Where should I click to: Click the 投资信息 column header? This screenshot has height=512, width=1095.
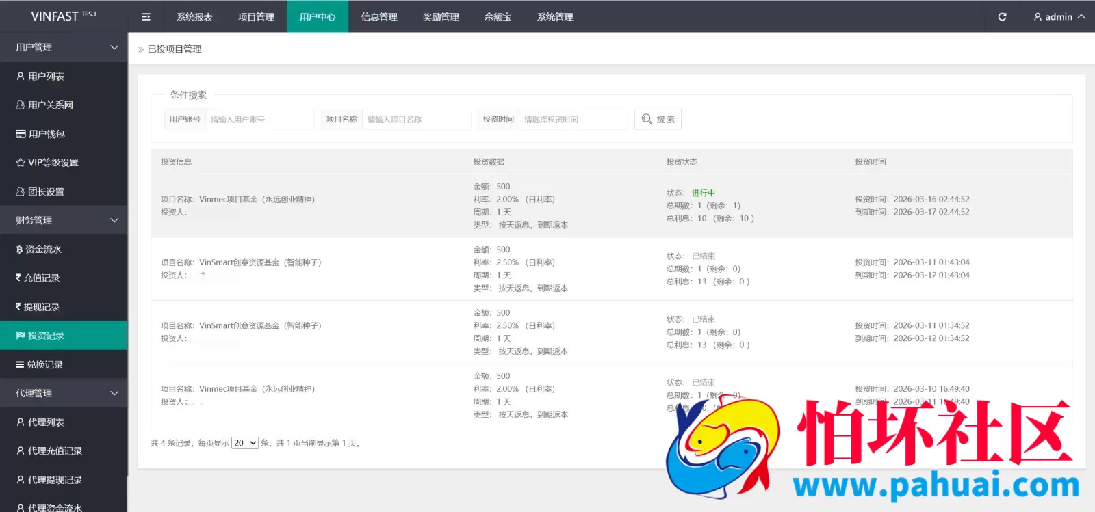[176, 162]
